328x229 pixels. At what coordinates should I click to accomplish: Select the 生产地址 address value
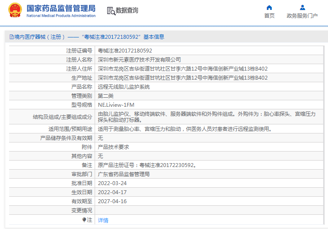pos(183,78)
